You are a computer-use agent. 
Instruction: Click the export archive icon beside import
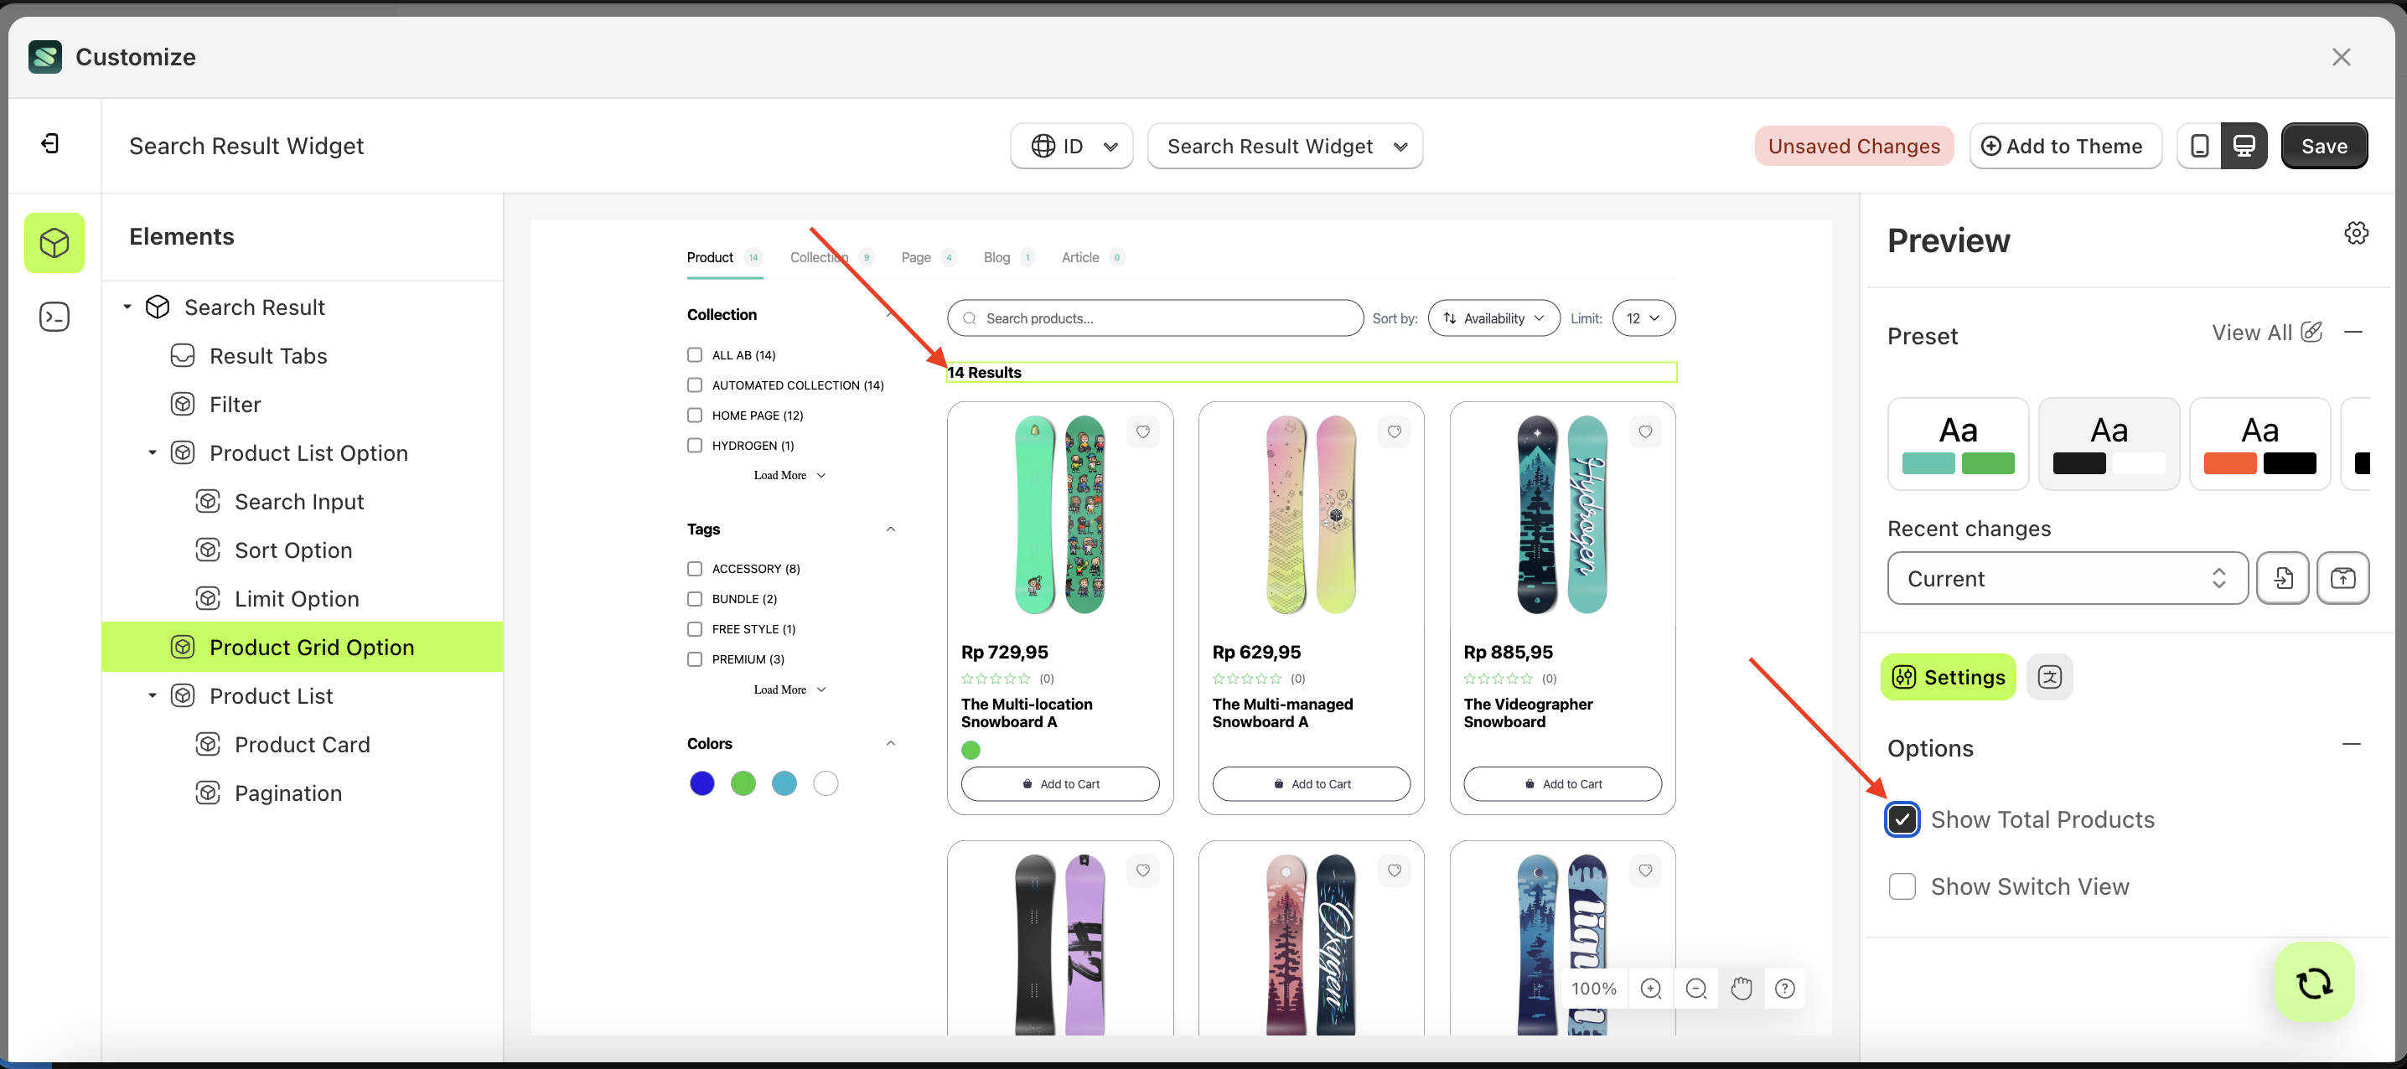tap(2343, 577)
